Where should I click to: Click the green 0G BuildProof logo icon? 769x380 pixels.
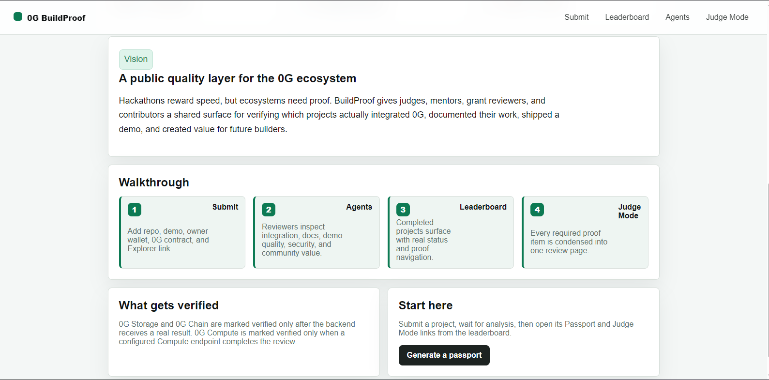(18, 17)
